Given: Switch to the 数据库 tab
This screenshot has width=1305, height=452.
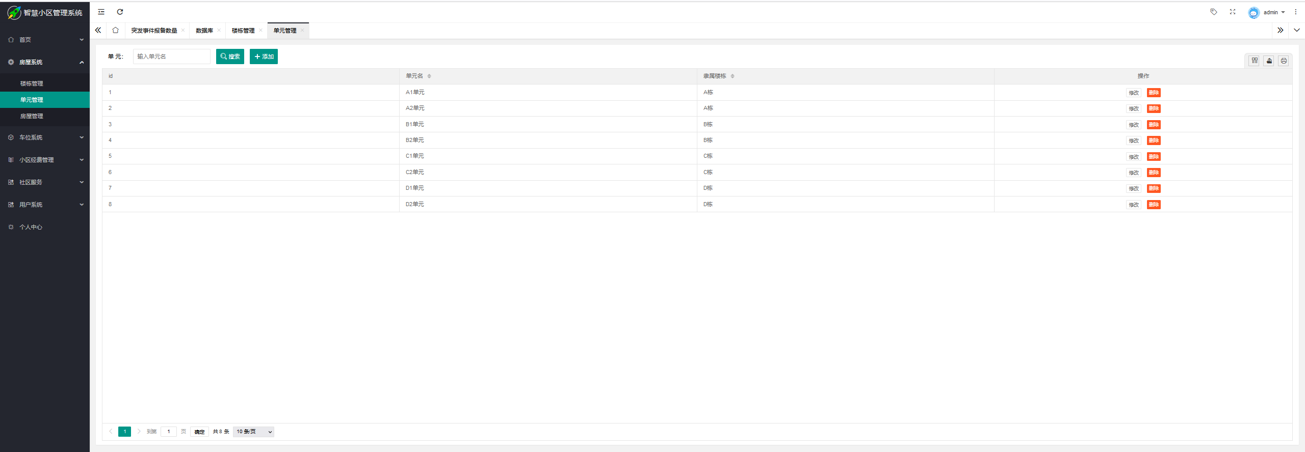Looking at the screenshot, I should click(204, 31).
